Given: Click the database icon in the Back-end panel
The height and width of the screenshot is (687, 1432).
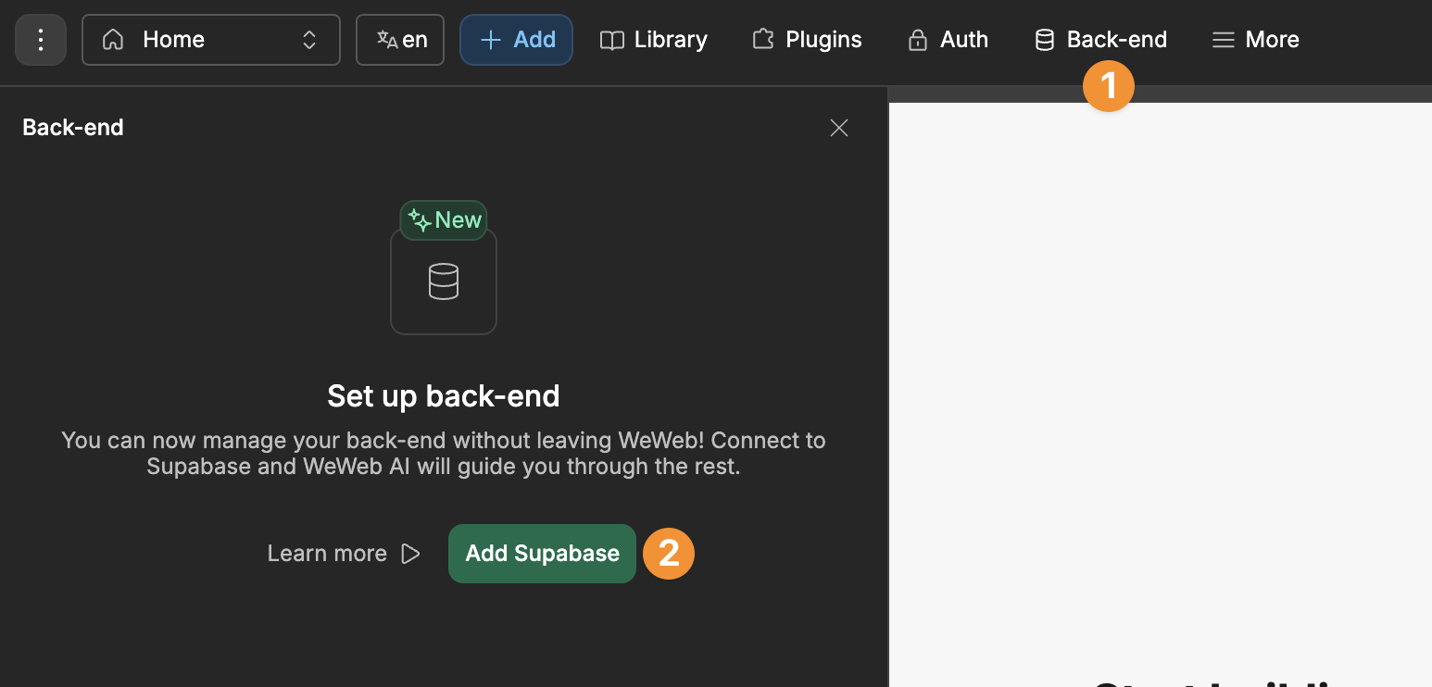Looking at the screenshot, I should [444, 281].
